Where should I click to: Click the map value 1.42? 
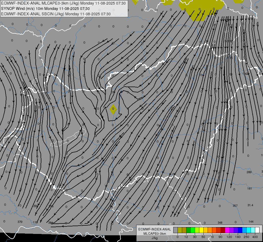pos(245,74)
